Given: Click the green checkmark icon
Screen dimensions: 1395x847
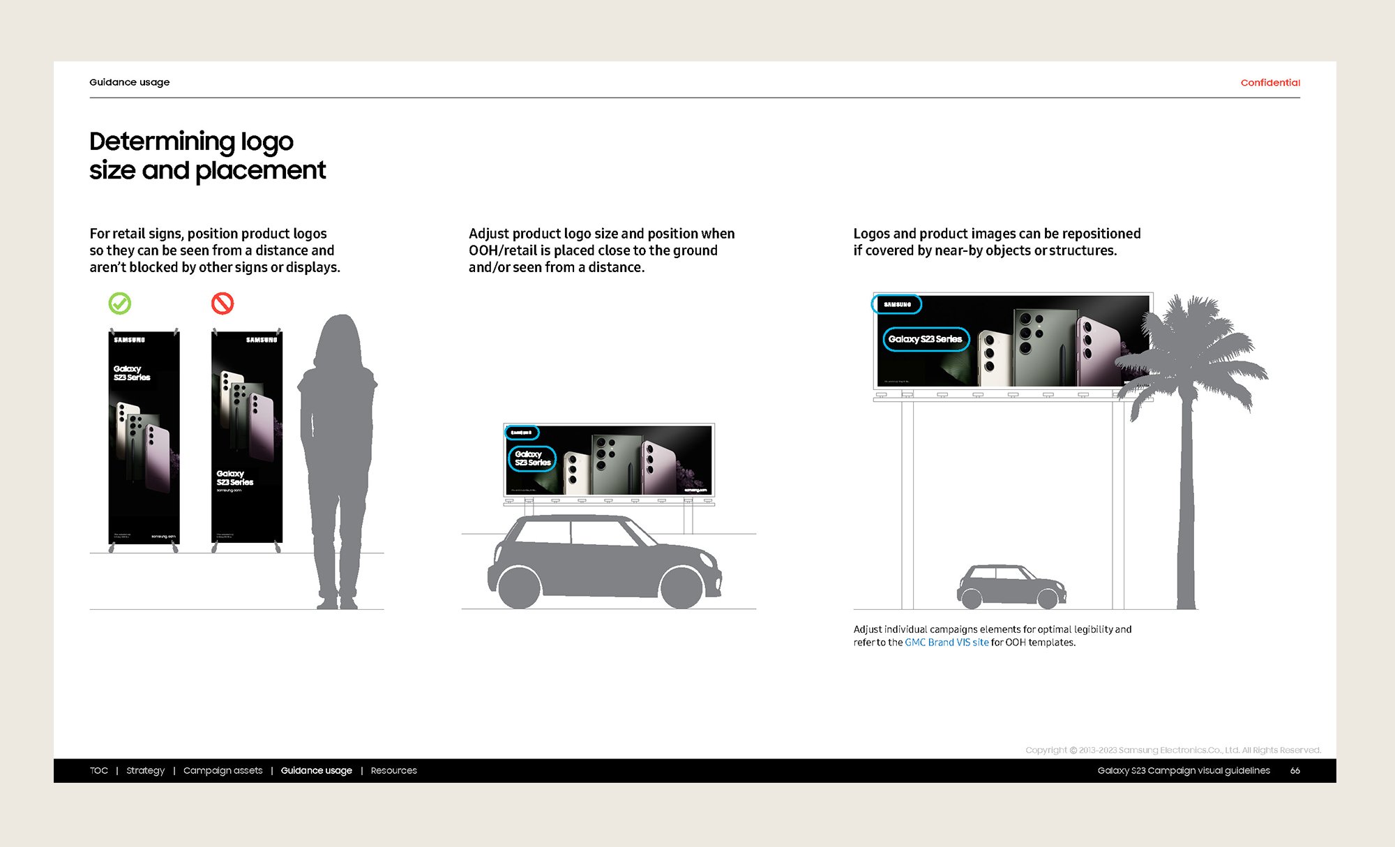Looking at the screenshot, I should (x=120, y=303).
